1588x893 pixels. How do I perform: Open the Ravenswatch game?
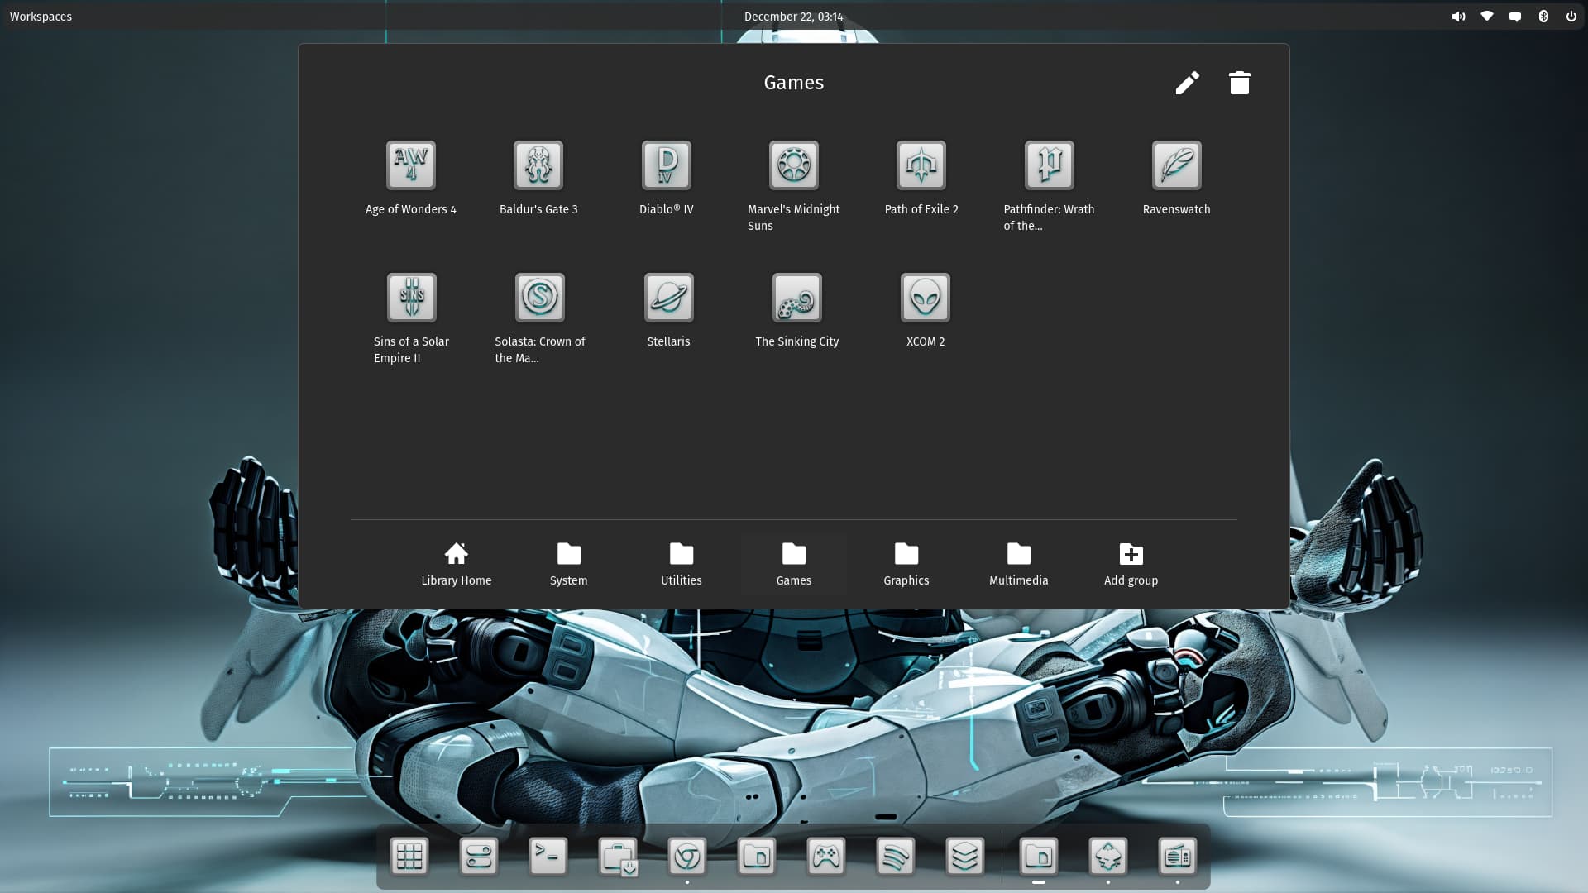point(1177,165)
